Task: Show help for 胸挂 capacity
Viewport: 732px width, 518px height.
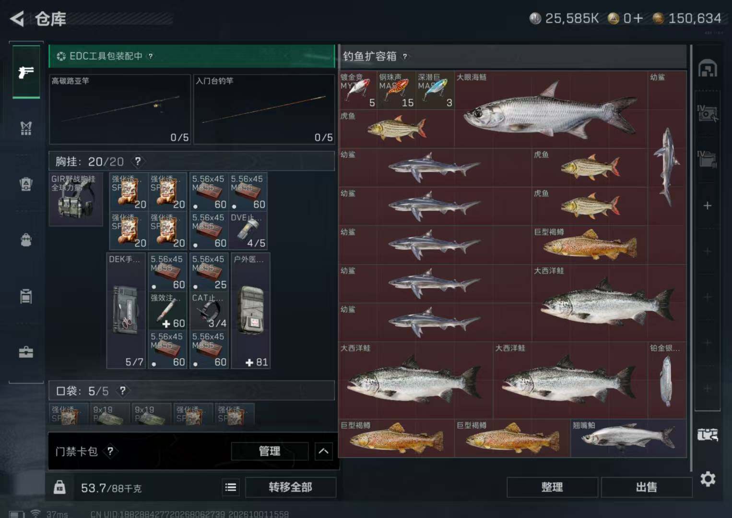Action: (138, 161)
